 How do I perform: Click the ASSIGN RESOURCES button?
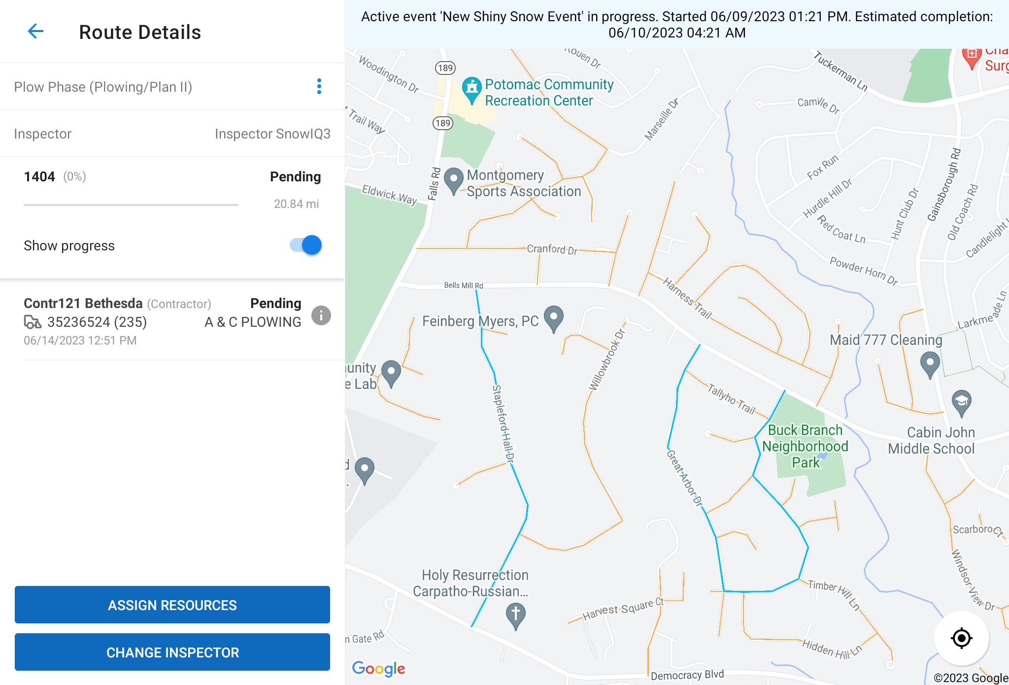tap(172, 605)
